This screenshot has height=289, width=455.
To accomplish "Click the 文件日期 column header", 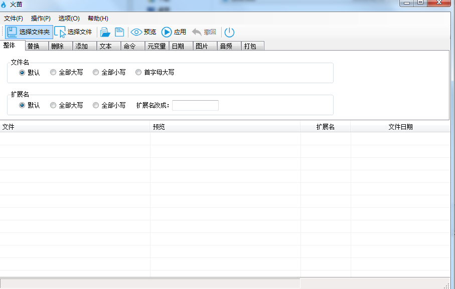I will point(400,127).
